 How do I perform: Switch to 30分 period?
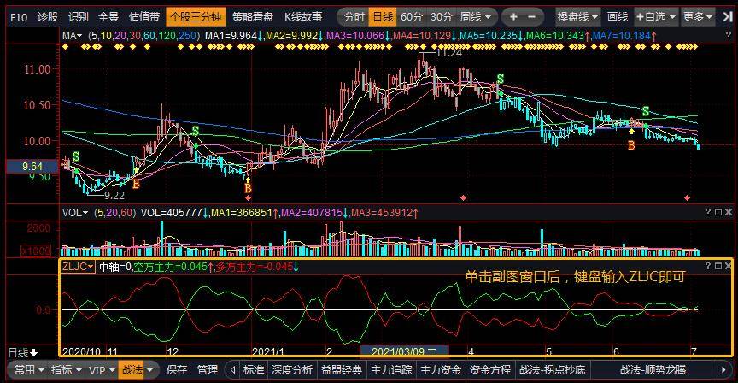coord(441,17)
